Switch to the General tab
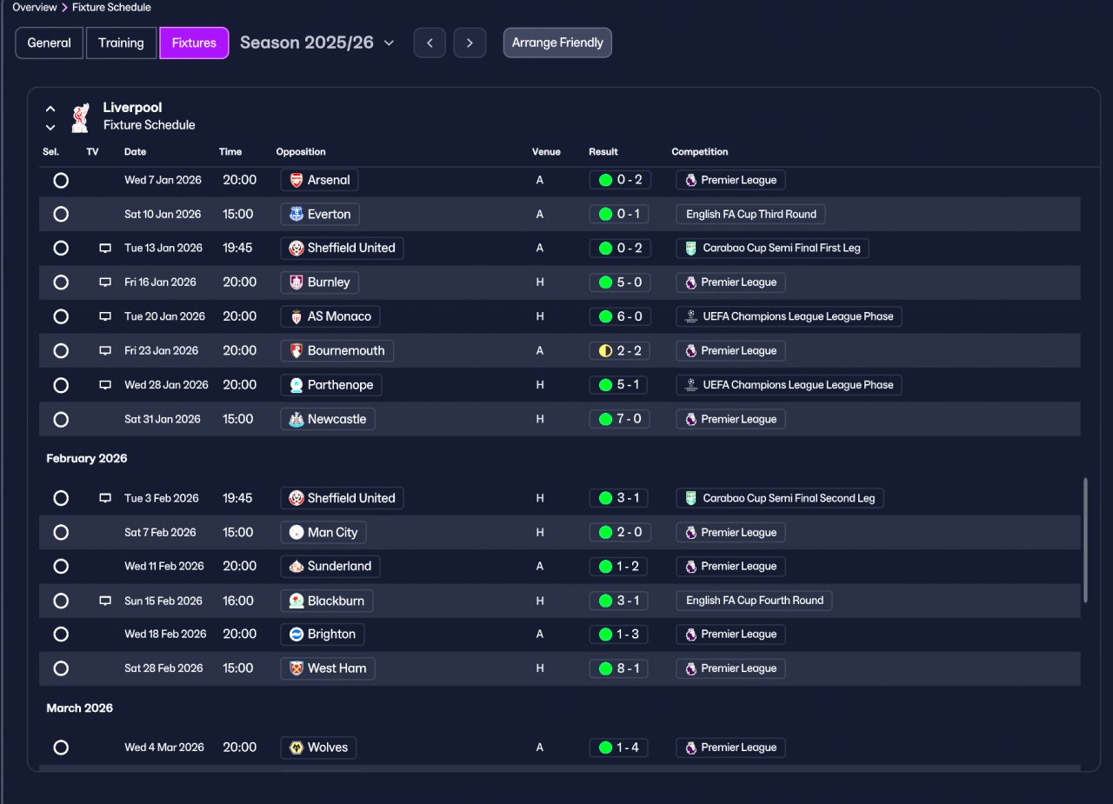The width and height of the screenshot is (1113, 804). [50, 43]
